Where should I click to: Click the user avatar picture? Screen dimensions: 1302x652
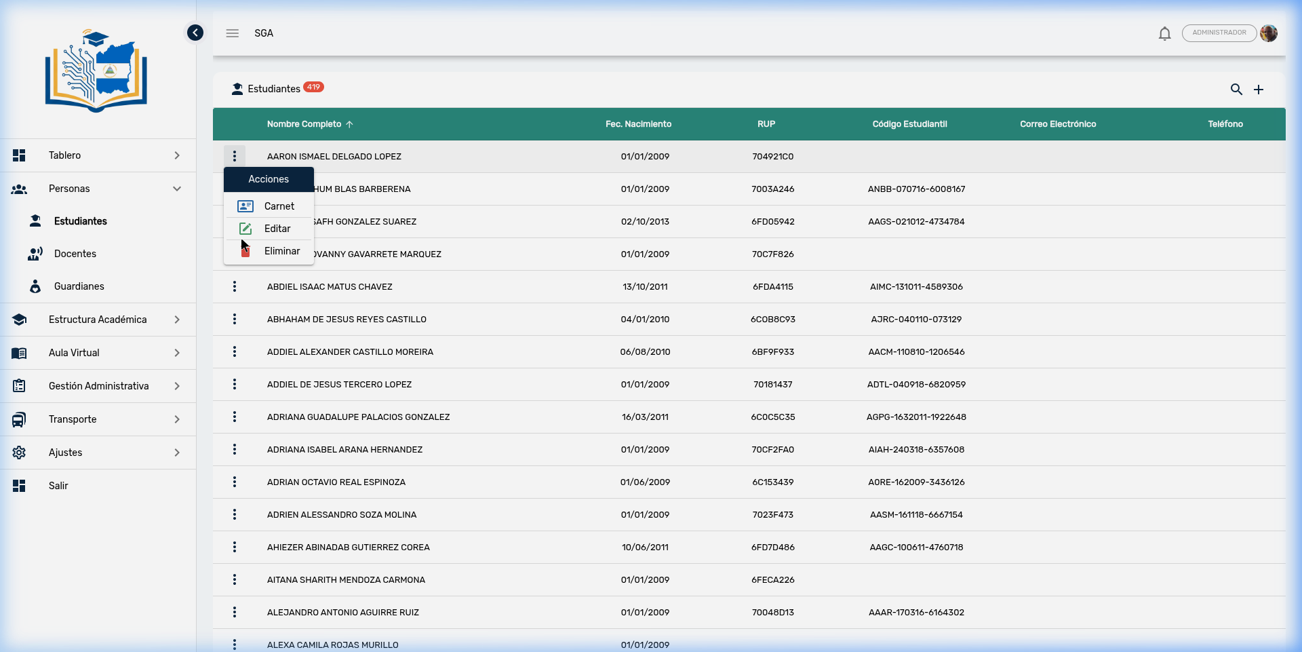[x=1269, y=33]
